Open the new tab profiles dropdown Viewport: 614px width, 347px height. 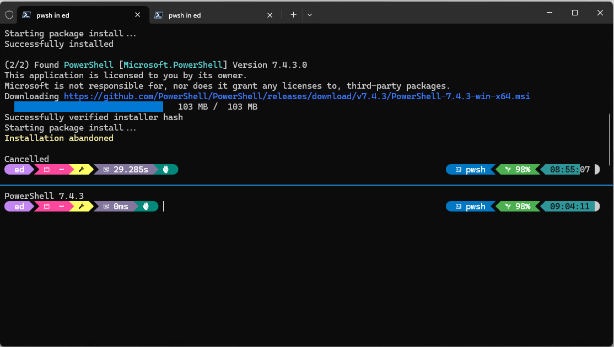(x=310, y=15)
